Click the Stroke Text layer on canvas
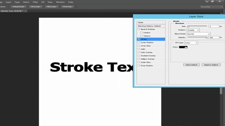225x126 pixels. [92, 67]
